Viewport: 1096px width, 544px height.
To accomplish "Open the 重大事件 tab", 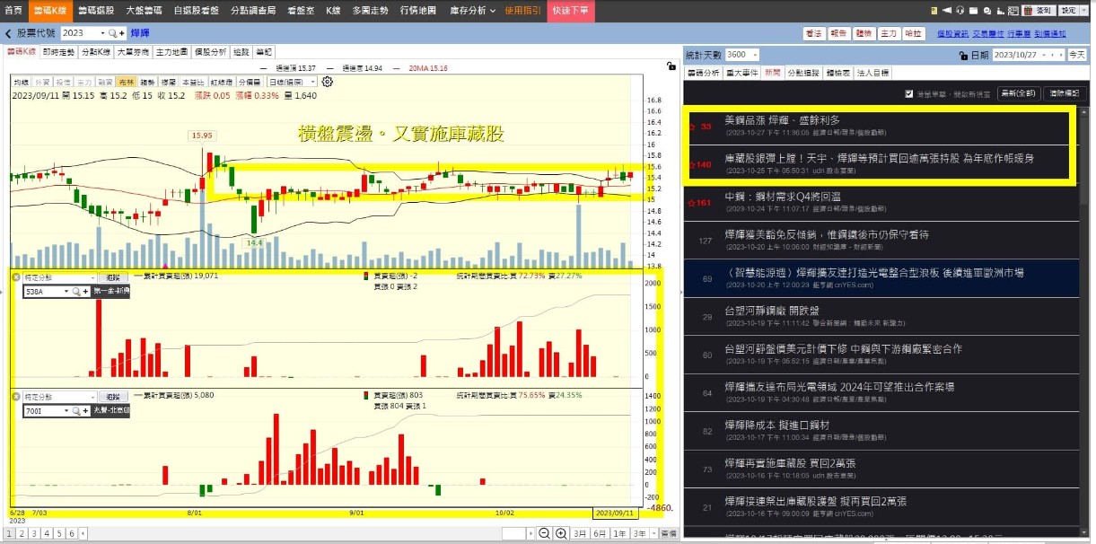I will 741,73.
